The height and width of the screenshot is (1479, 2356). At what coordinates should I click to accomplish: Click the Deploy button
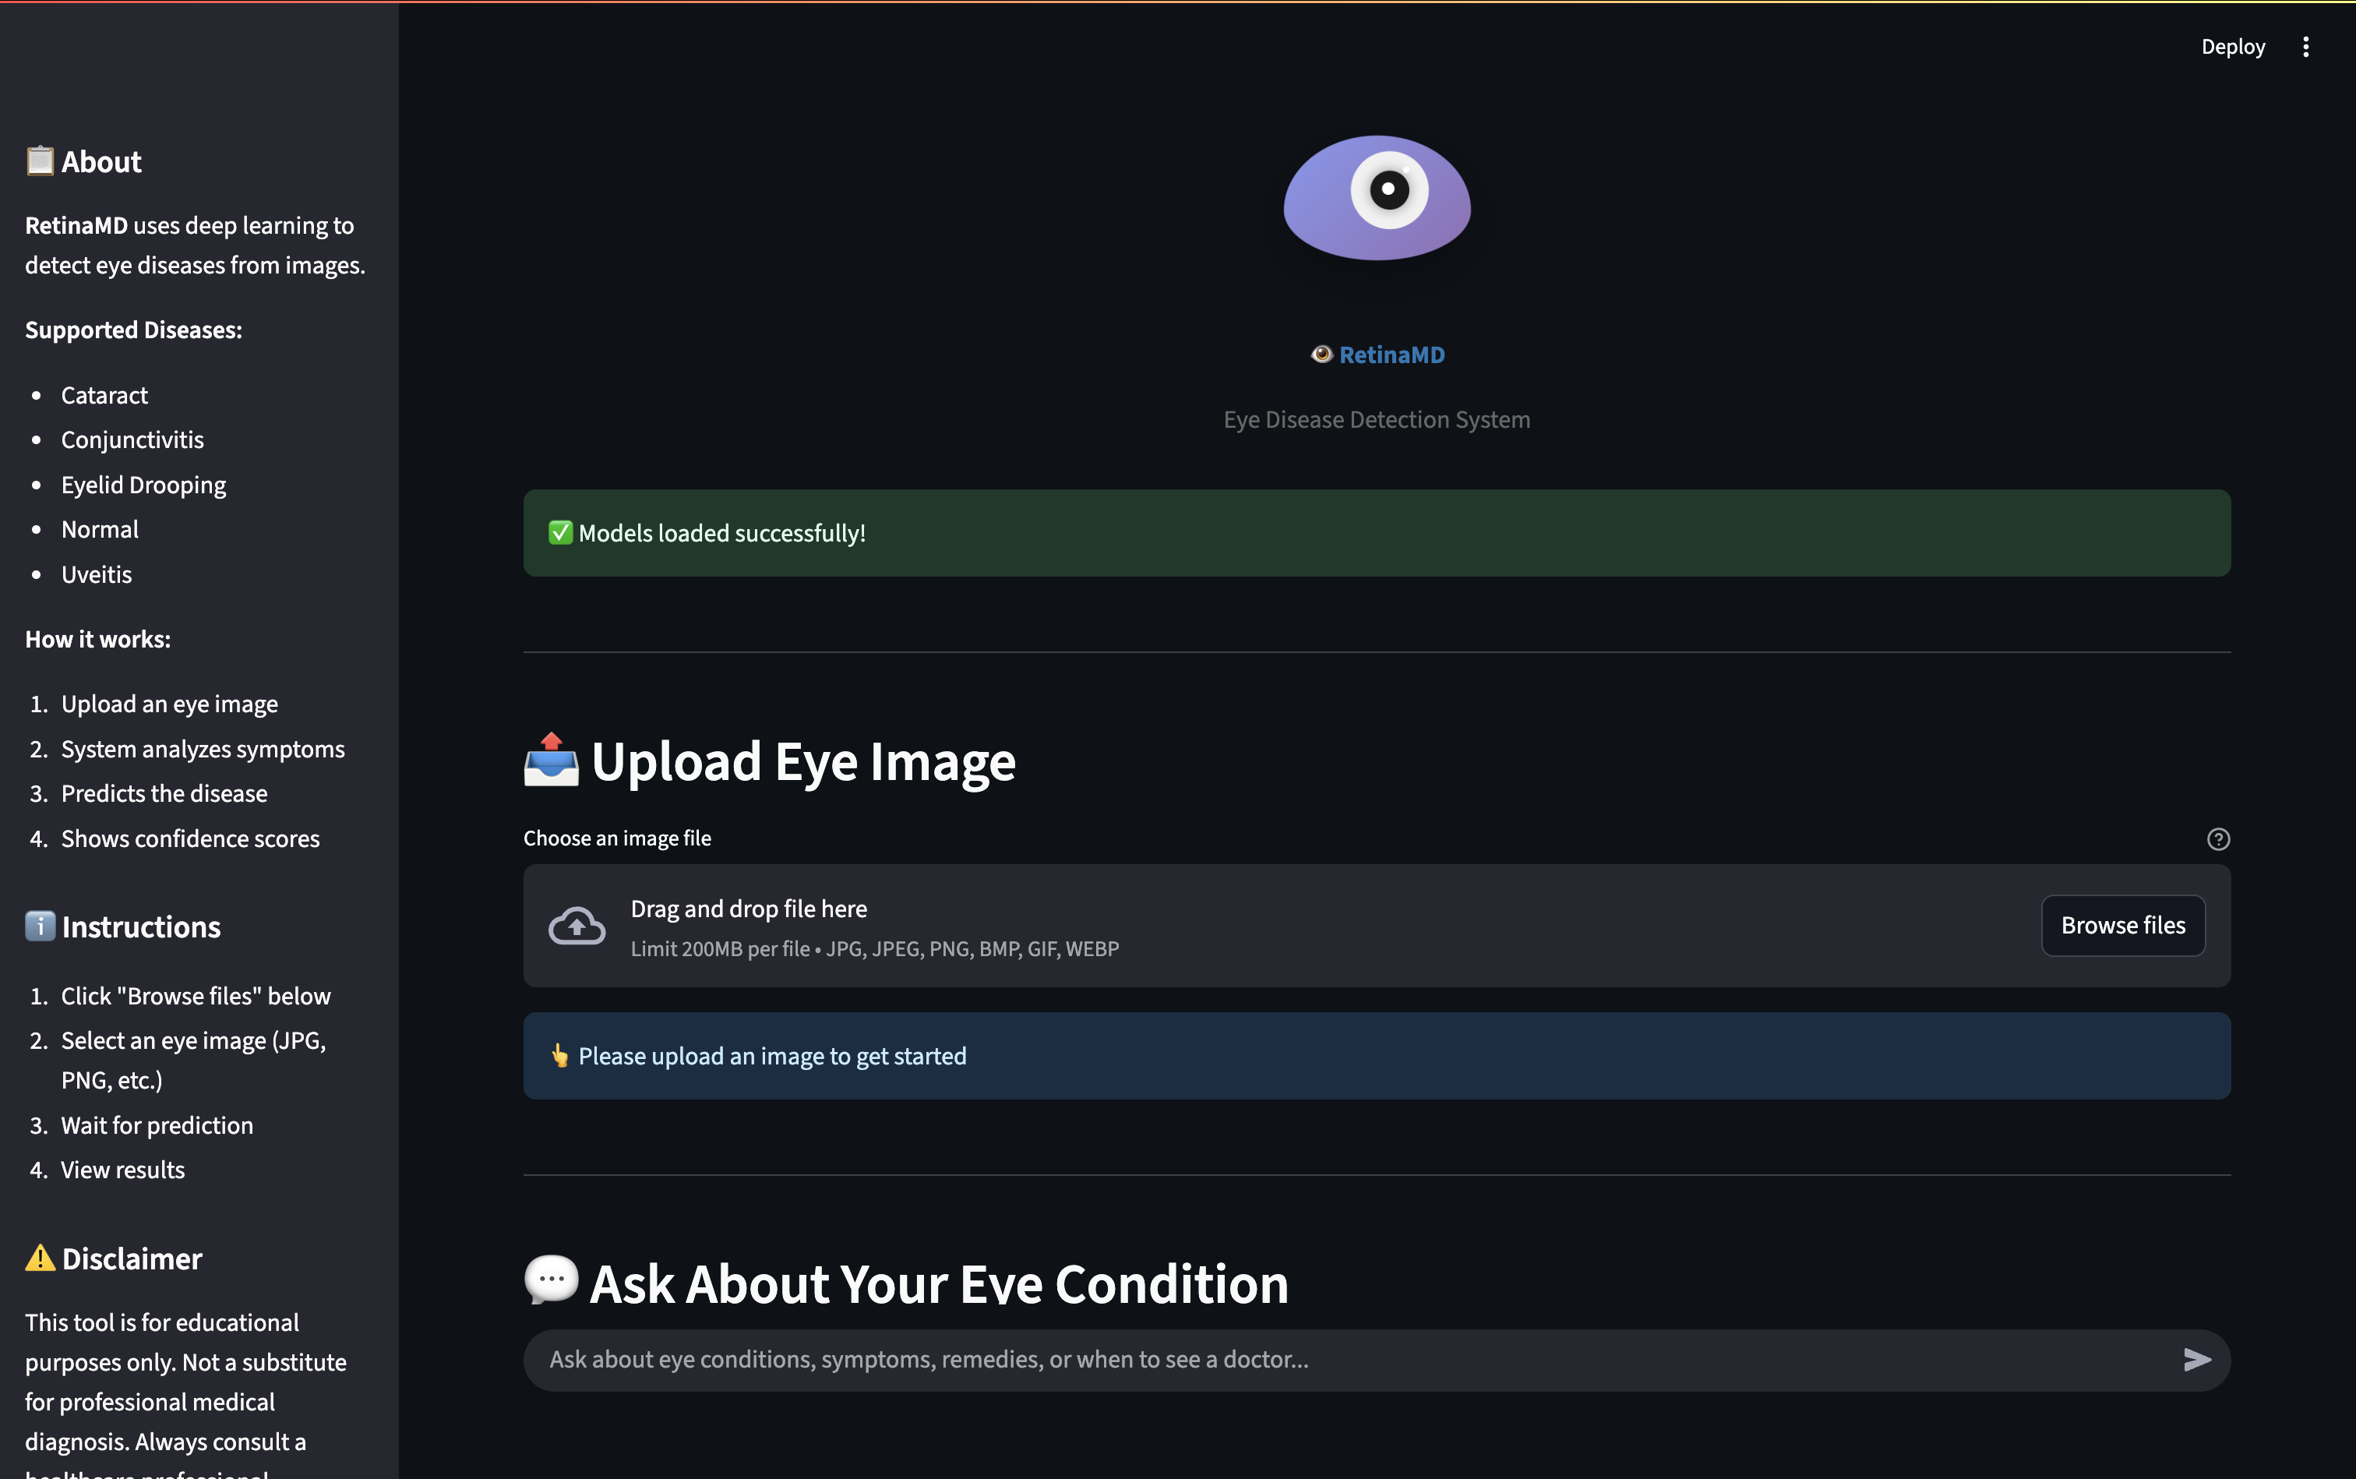2232,47
